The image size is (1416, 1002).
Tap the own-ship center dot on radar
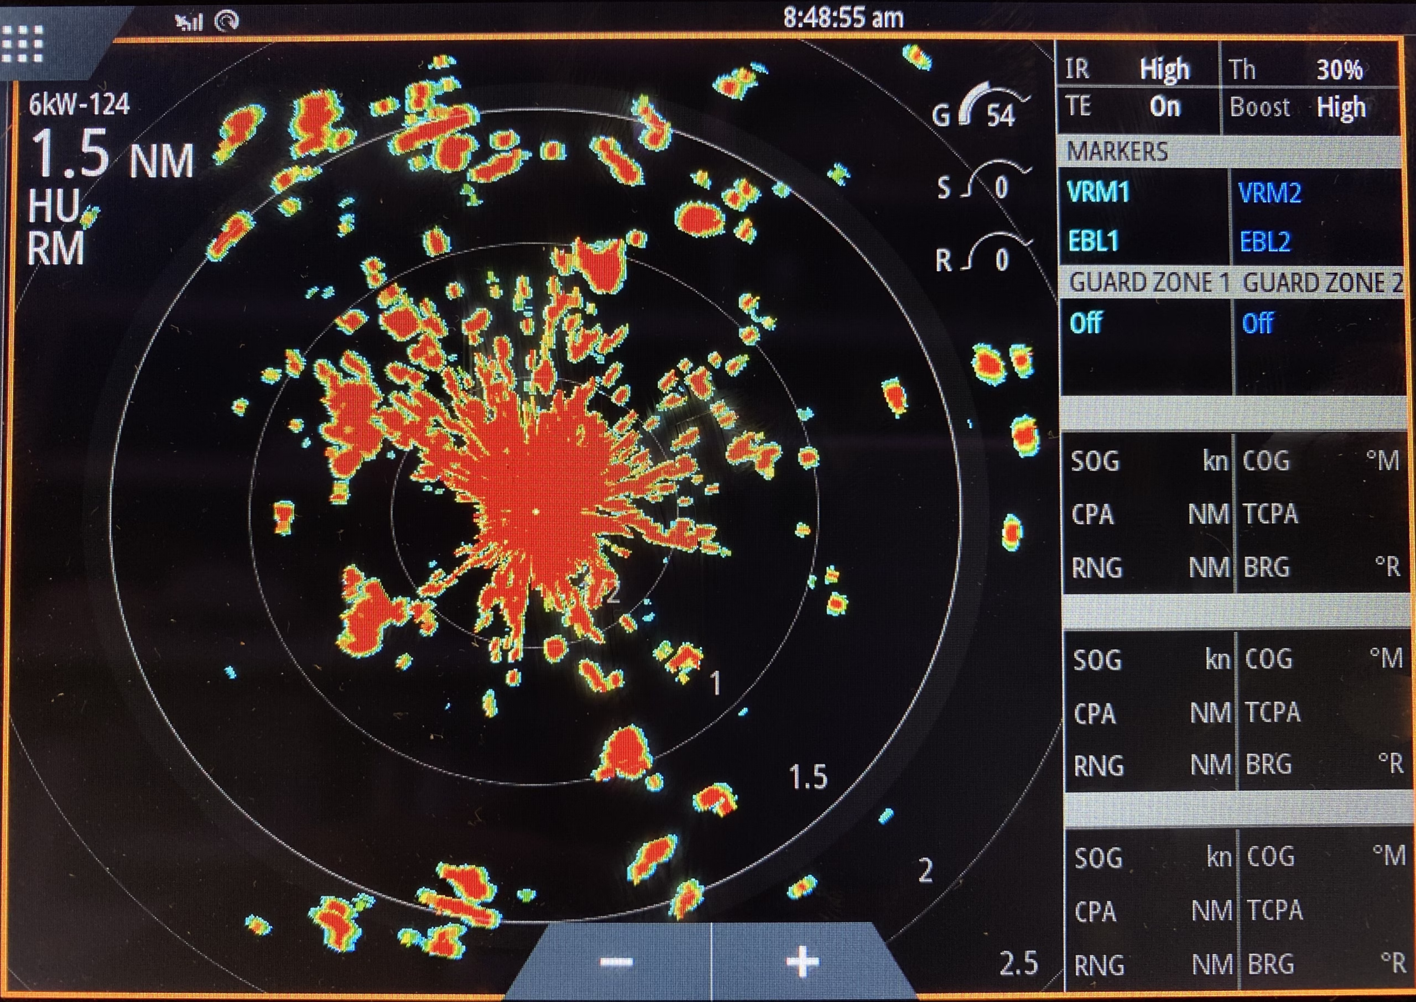coord(535,512)
